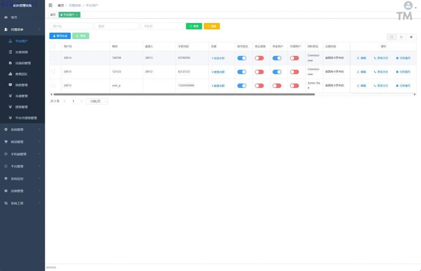
Task: Click the sidebar collapse hamburger icon
Action: (51, 5)
